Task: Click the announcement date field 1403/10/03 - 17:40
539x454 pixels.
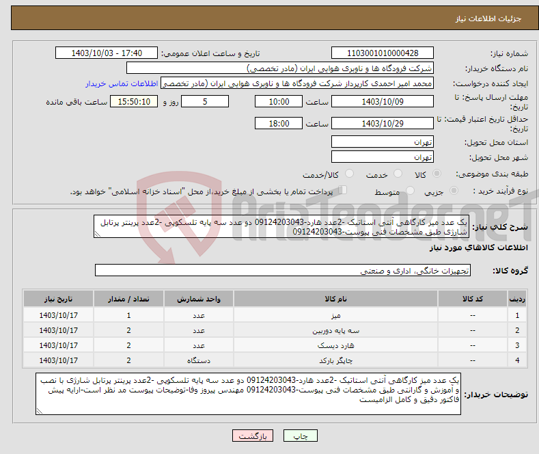Action: tap(107, 53)
